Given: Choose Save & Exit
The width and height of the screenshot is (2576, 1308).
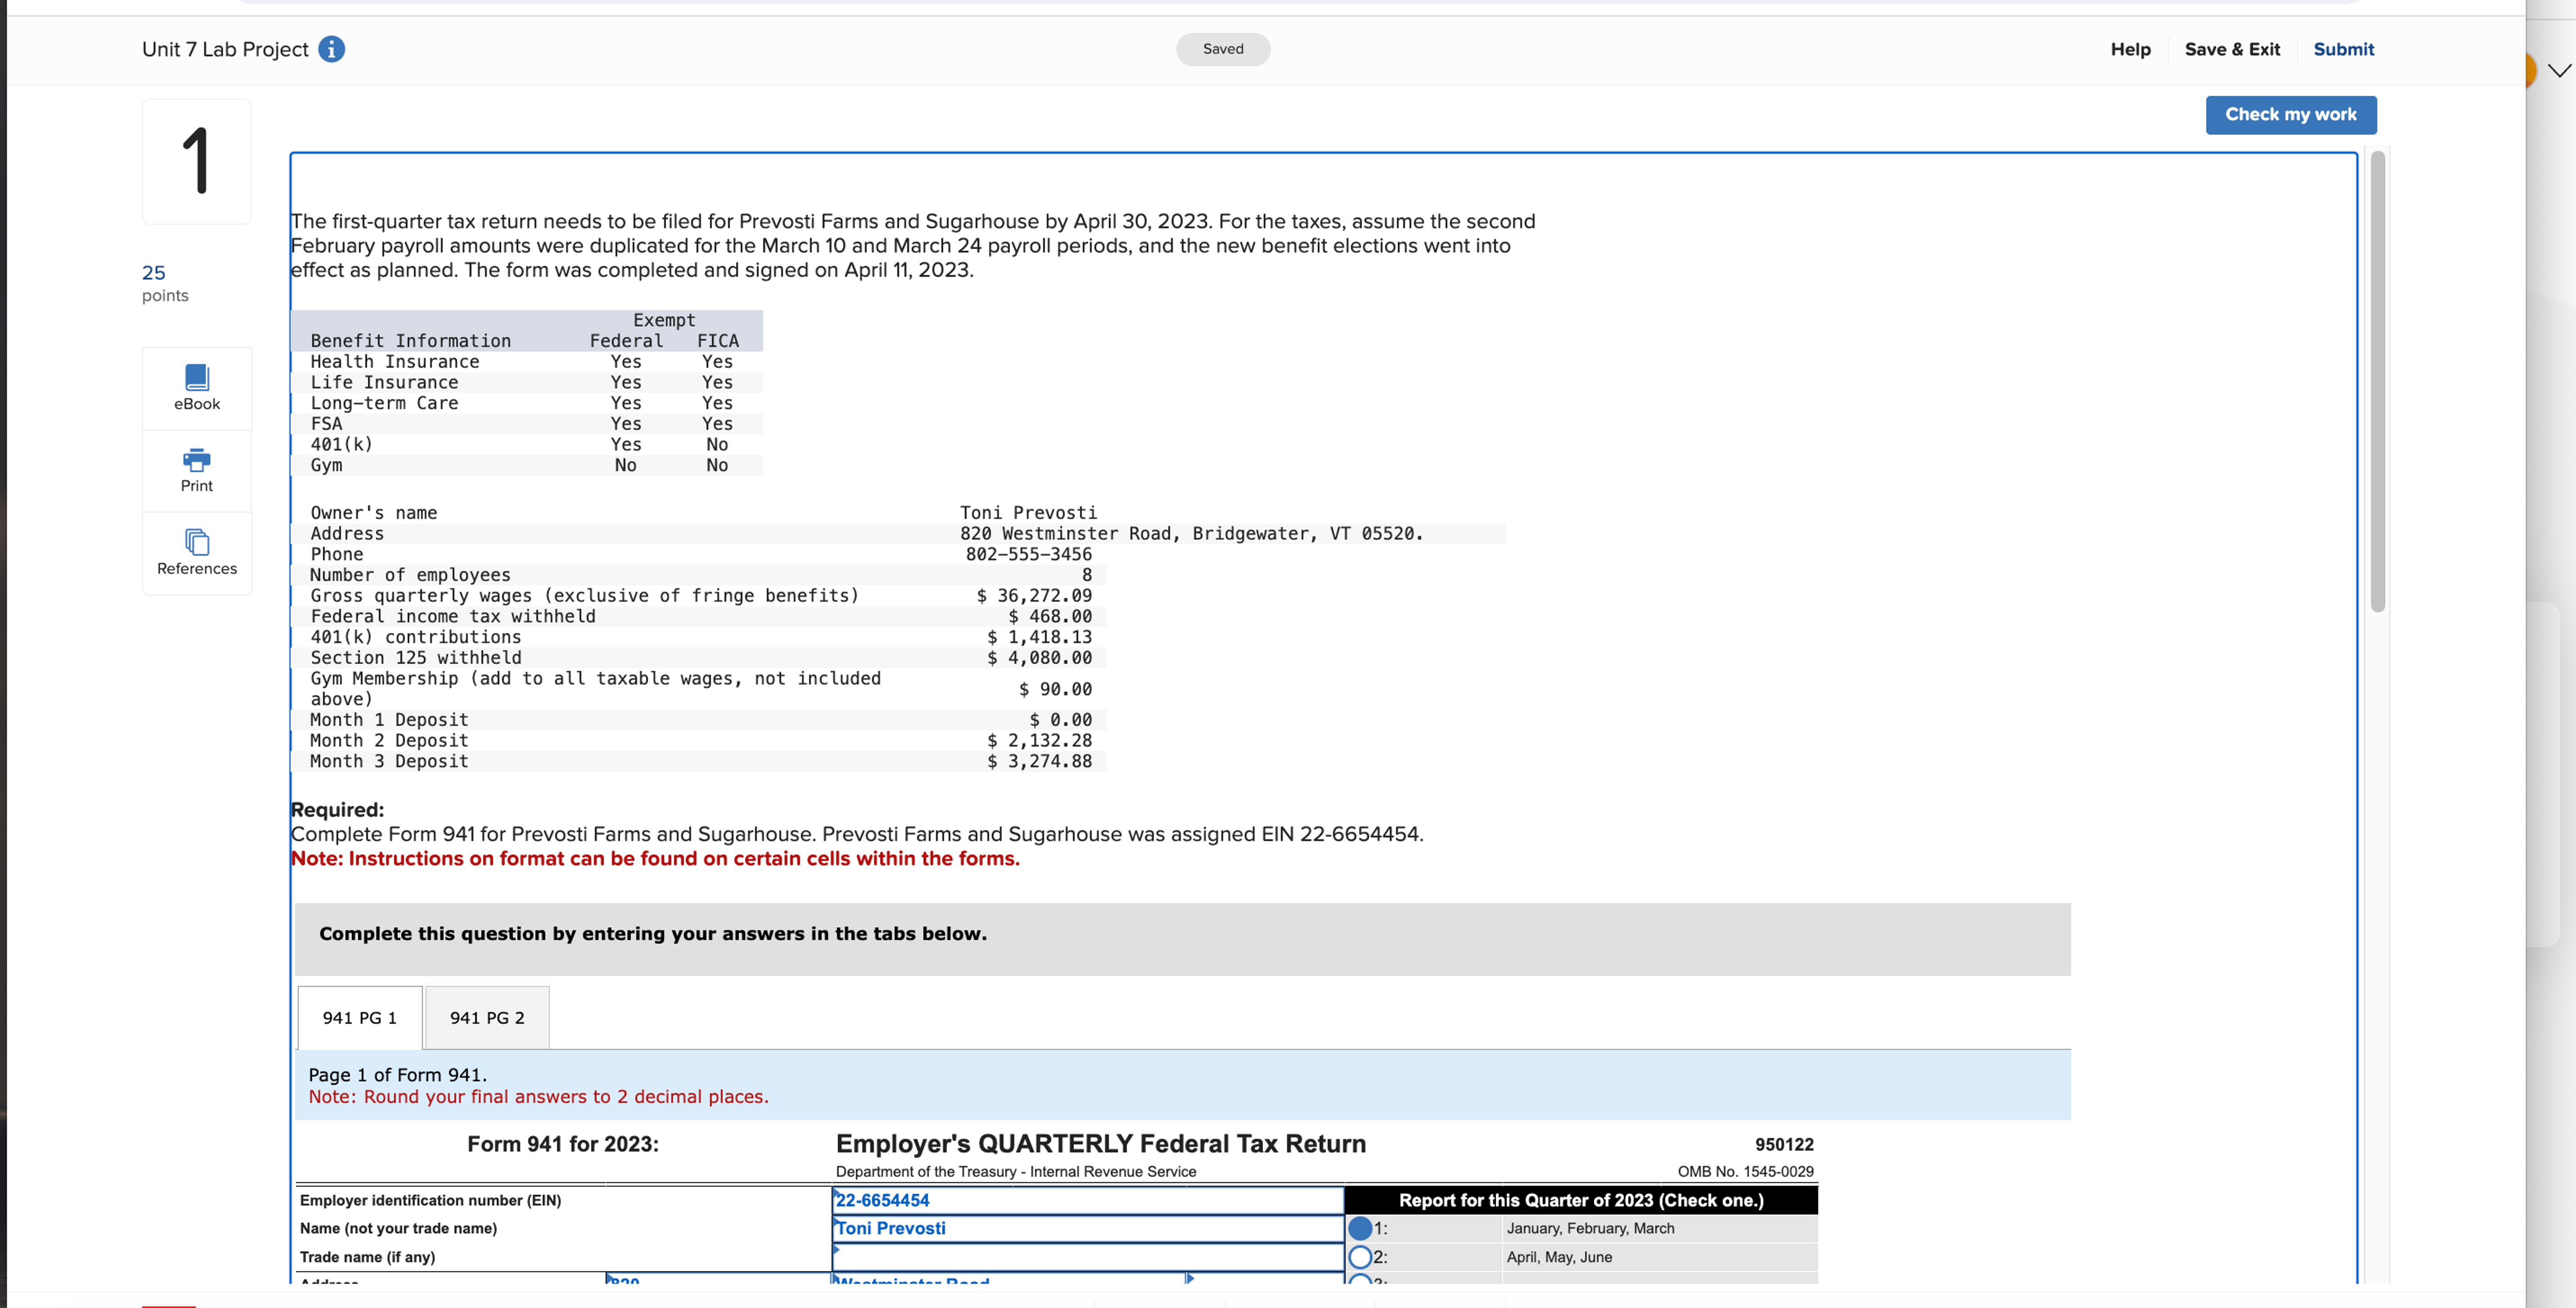Looking at the screenshot, I should pos(2232,49).
